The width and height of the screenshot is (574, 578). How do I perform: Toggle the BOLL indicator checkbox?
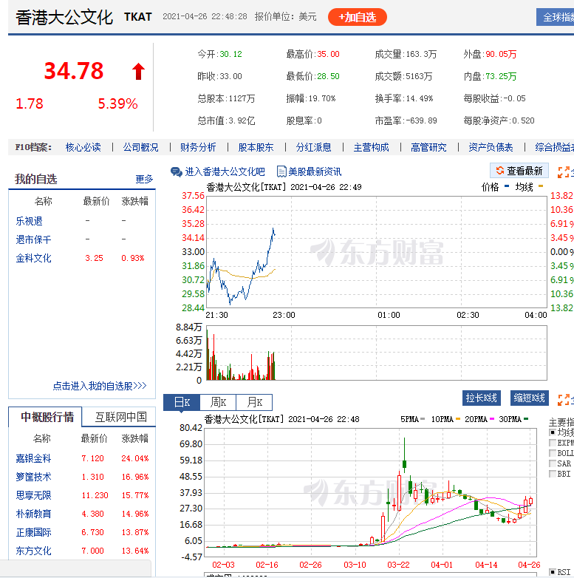point(553,453)
